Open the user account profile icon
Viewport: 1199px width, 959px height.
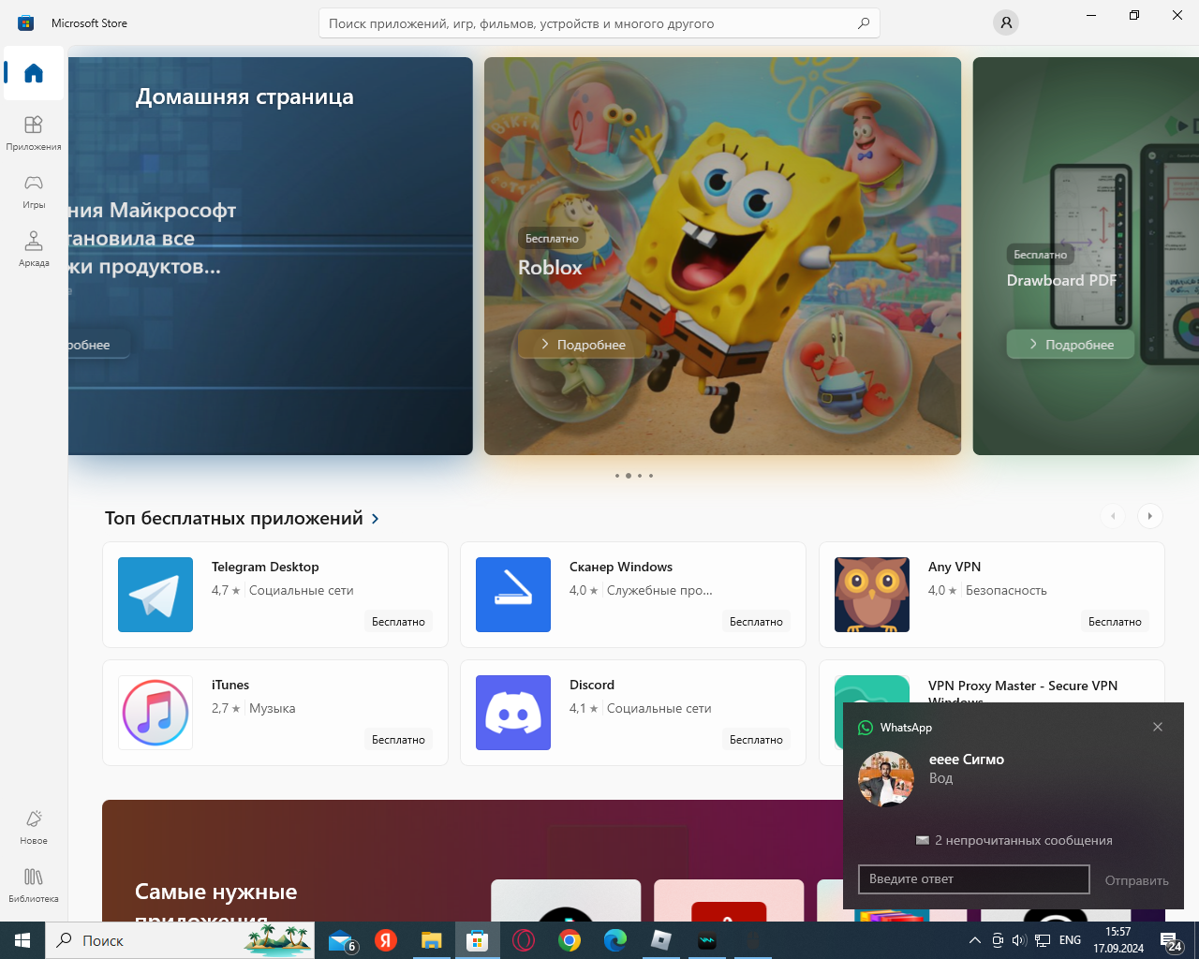click(1006, 22)
